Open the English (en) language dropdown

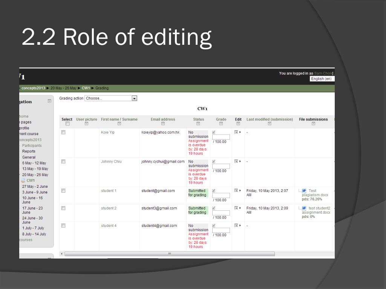point(322,79)
